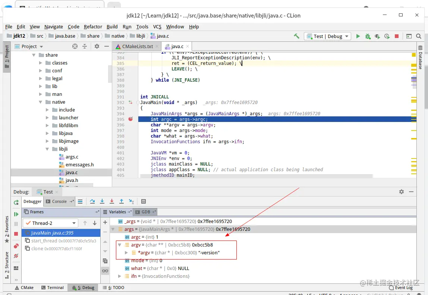Select previous frame up arrow
This screenshot has height=295, width=428.
pyautogui.click(x=85, y=223)
